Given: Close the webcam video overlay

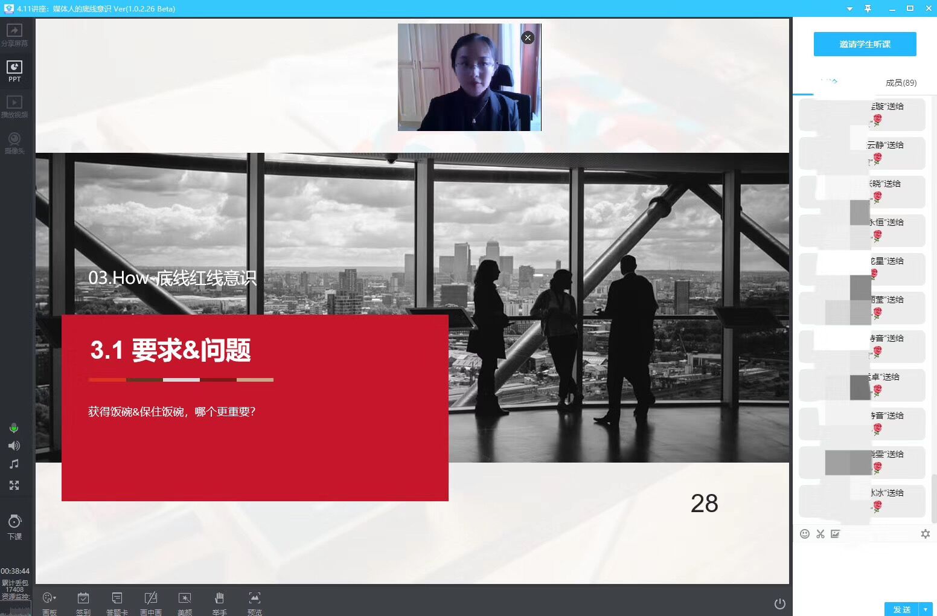Looking at the screenshot, I should coord(528,37).
